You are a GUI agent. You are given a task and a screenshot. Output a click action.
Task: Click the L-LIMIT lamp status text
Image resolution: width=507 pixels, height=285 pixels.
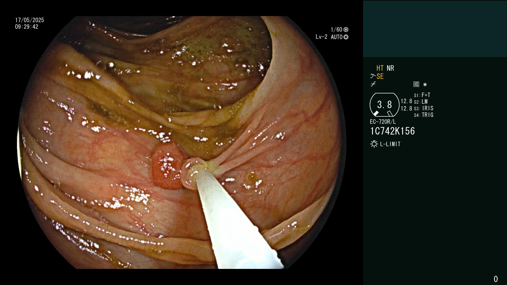390,144
